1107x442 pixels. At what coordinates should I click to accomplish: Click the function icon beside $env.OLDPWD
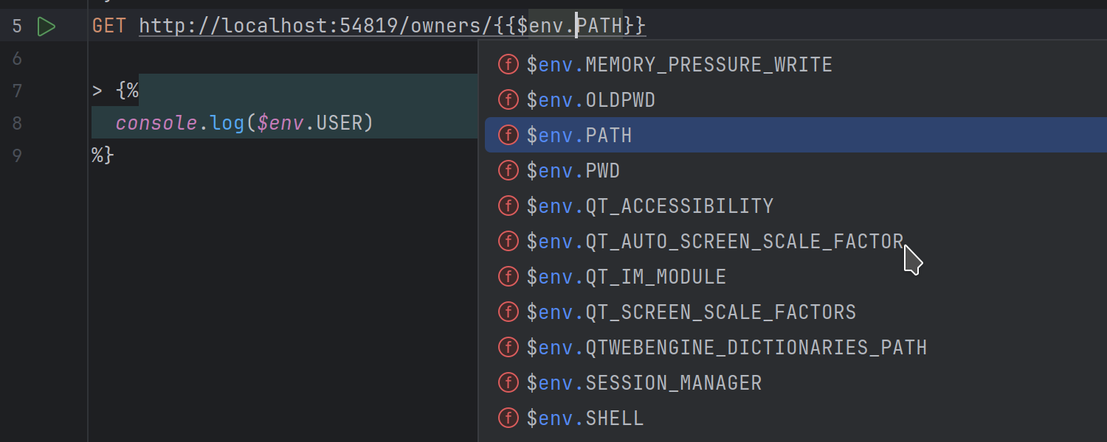coord(508,99)
